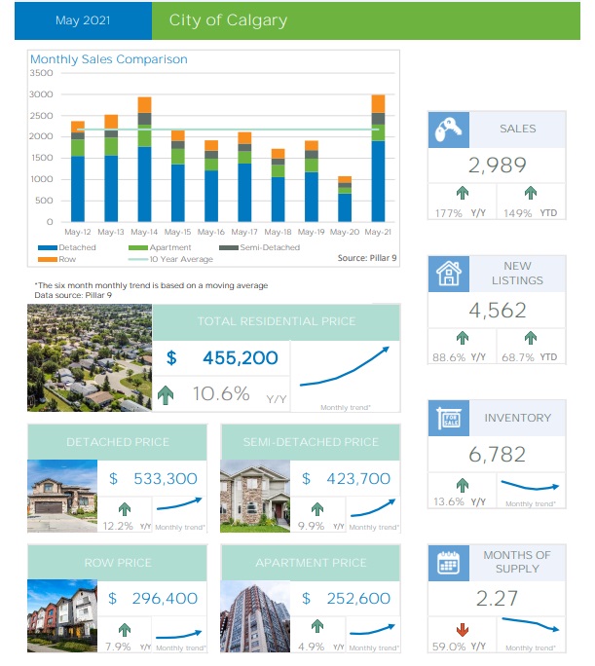Click the May-21 bar in sales chart
The image size is (595, 666).
pyautogui.click(x=378, y=159)
